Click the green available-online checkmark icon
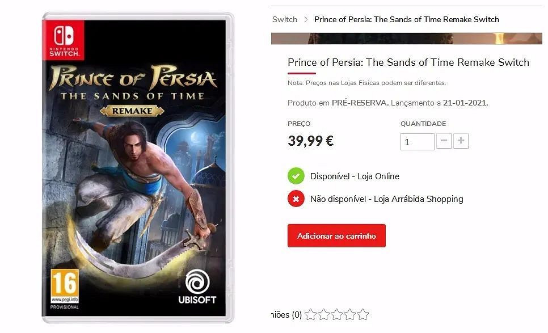This screenshot has width=548, height=333. tap(296, 176)
